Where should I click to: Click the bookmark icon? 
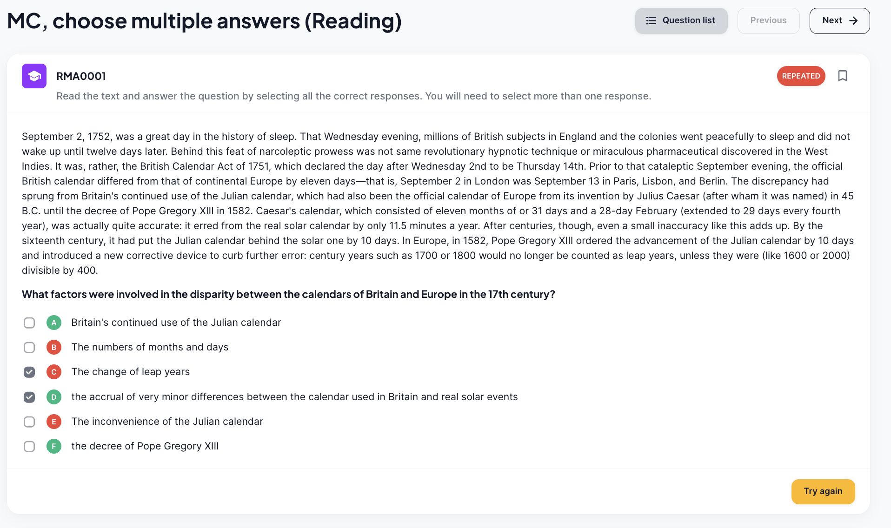click(842, 76)
